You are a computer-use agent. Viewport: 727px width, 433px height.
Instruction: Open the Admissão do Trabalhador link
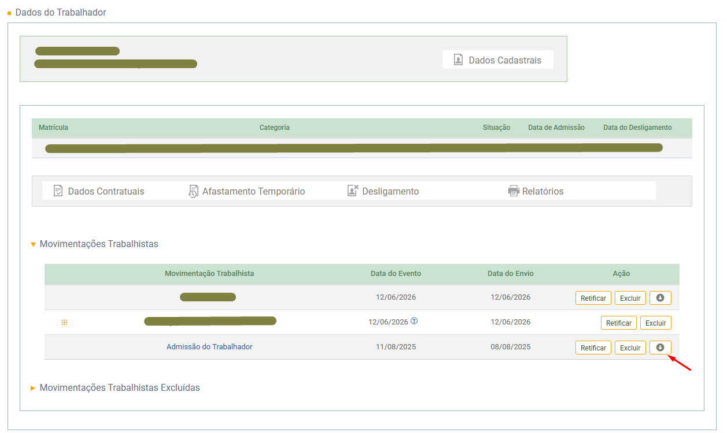pyautogui.click(x=209, y=347)
